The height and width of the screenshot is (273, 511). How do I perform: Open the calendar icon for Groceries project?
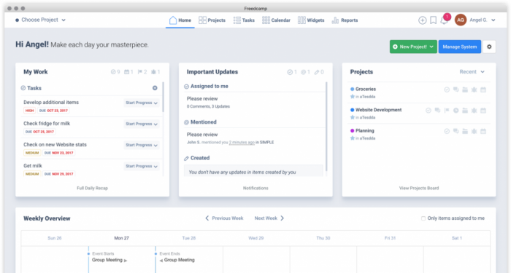click(483, 90)
